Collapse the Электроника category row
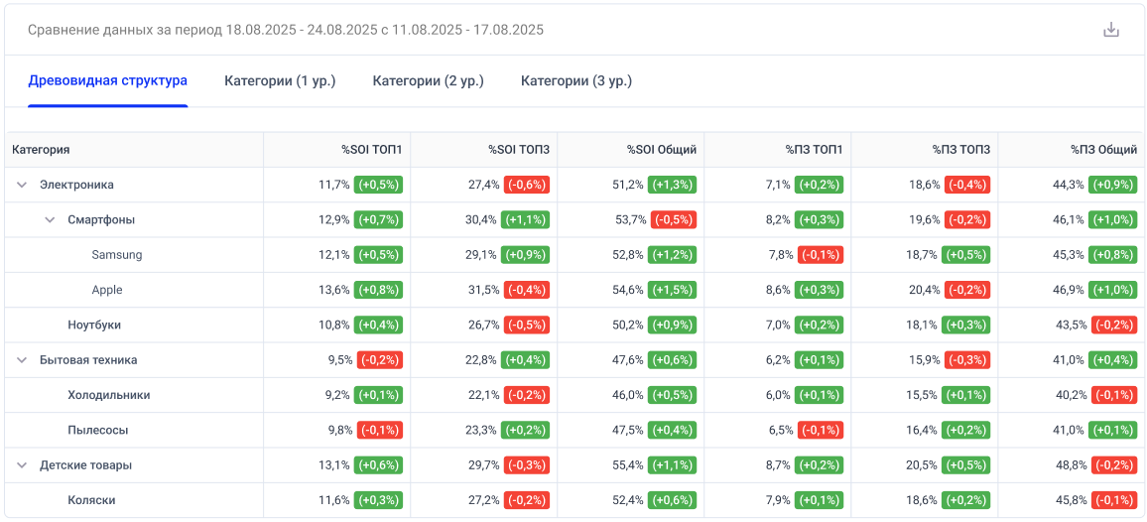This screenshot has height=522, width=1147. coord(22,185)
